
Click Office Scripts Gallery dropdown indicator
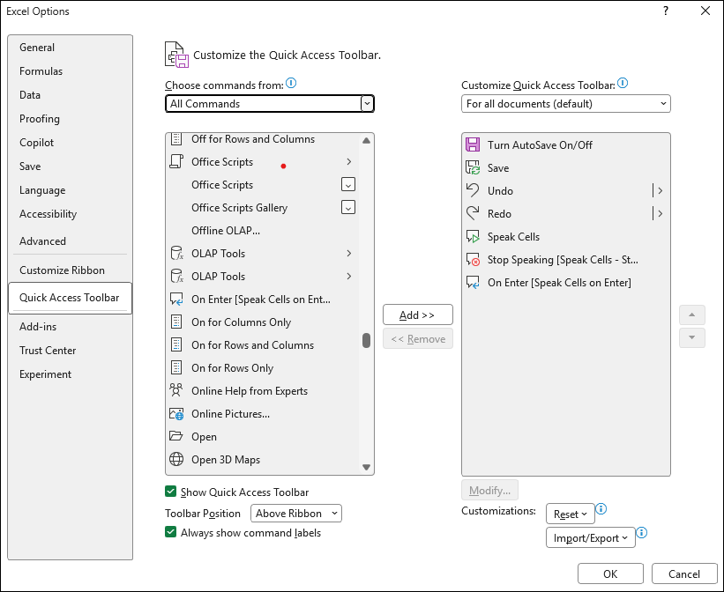(348, 208)
